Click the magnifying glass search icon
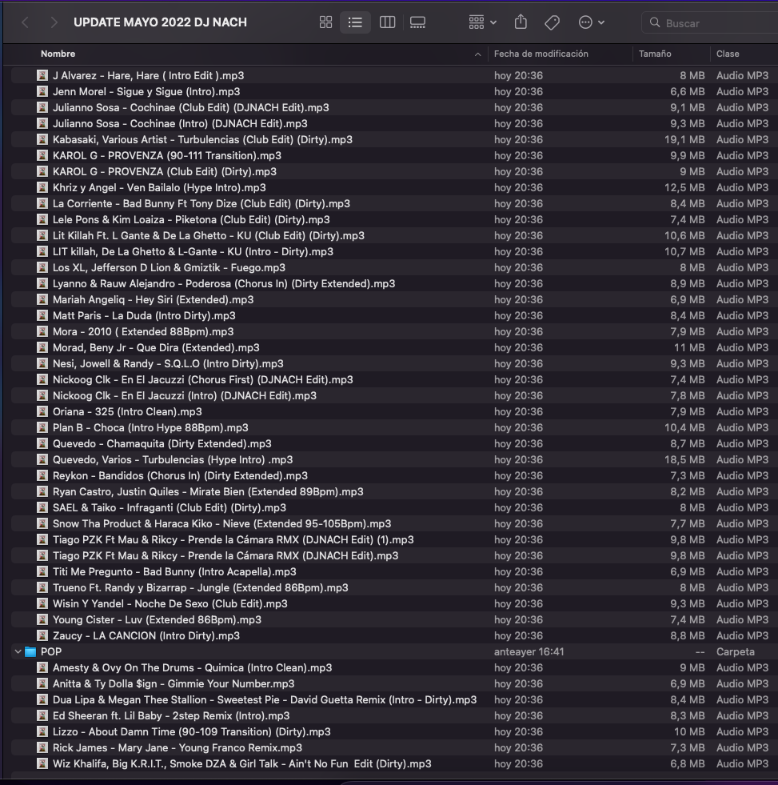Viewport: 778px width, 785px height. (x=654, y=22)
